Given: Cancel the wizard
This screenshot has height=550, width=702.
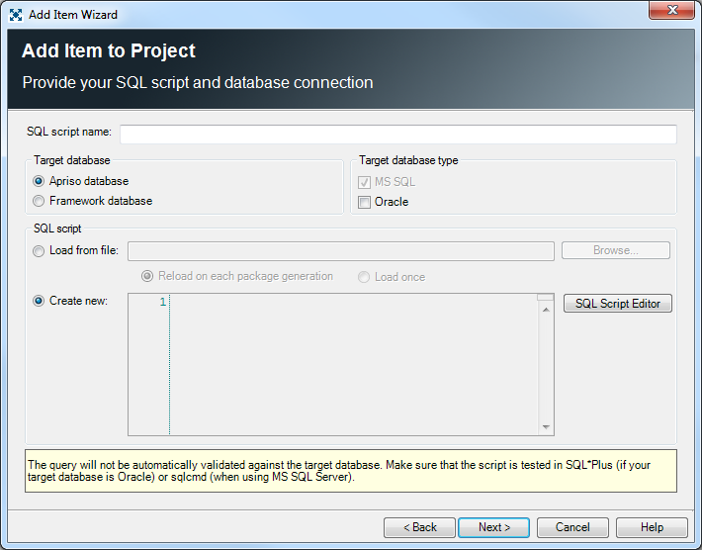Looking at the screenshot, I should point(572,527).
